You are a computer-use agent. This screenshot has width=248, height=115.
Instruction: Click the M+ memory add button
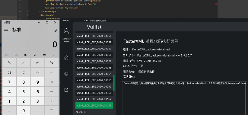(26, 55)
